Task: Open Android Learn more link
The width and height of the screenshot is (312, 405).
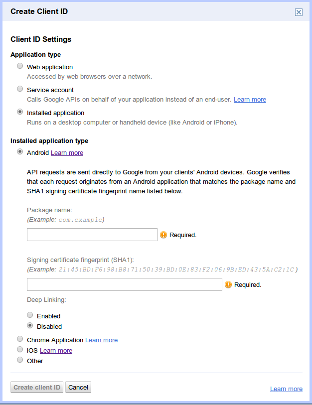Action: click(x=67, y=153)
